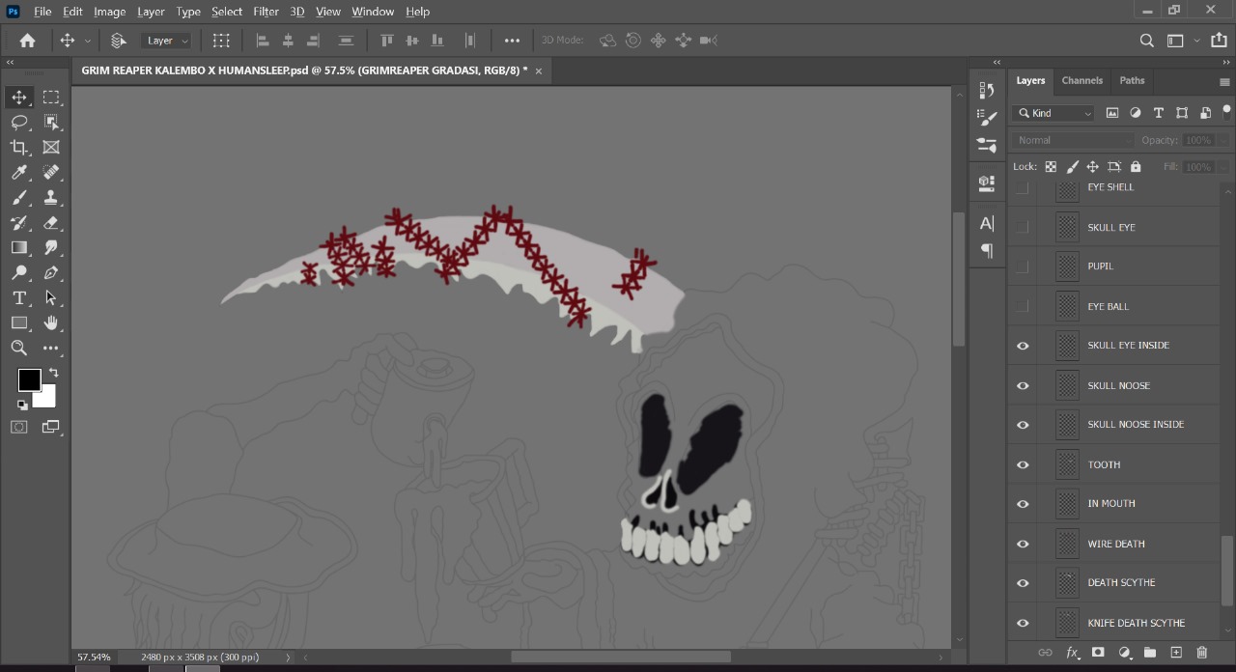The image size is (1236, 672).
Task: Select the Horizontal Type tool
Action: coord(19,297)
